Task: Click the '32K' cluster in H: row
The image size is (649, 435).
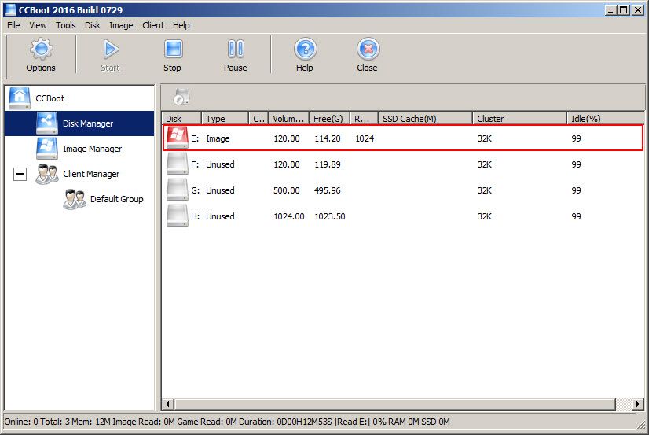Action: pyautogui.click(x=484, y=216)
